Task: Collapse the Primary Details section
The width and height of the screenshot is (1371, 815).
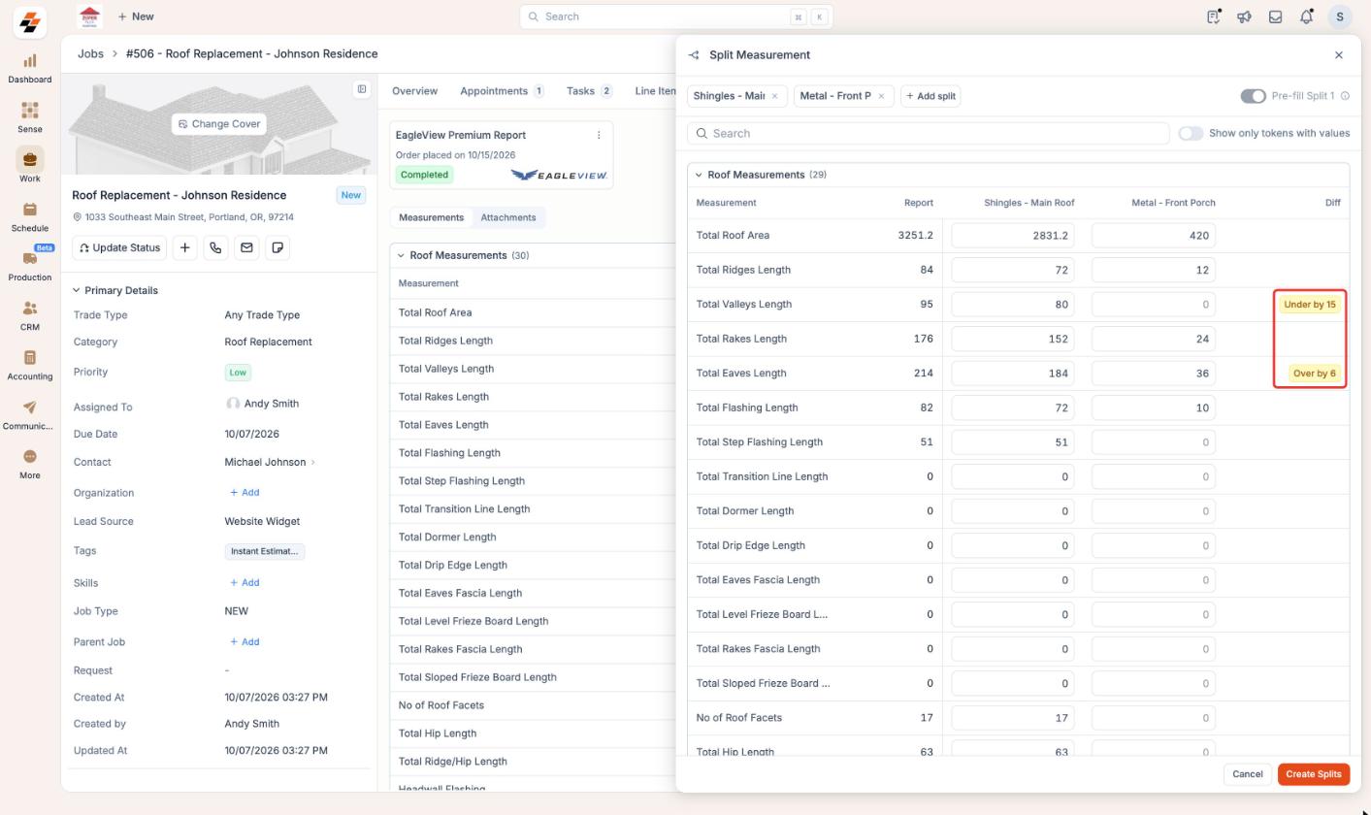Action: click(x=77, y=290)
